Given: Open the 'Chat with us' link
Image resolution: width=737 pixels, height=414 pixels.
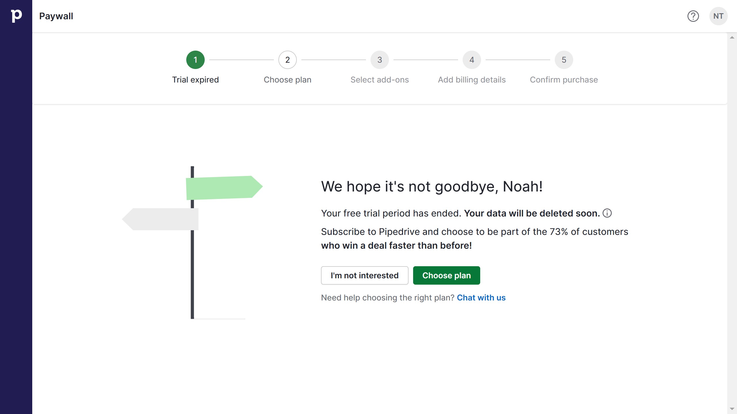Looking at the screenshot, I should [x=481, y=298].
